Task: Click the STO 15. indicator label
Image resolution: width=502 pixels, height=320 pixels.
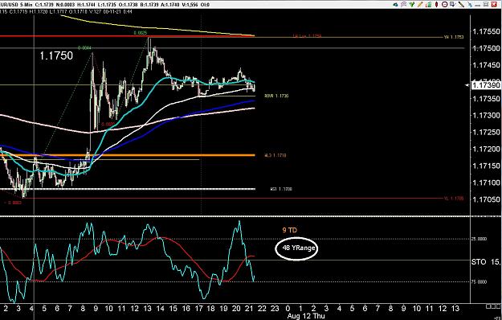Action: [x=486, y=261]
